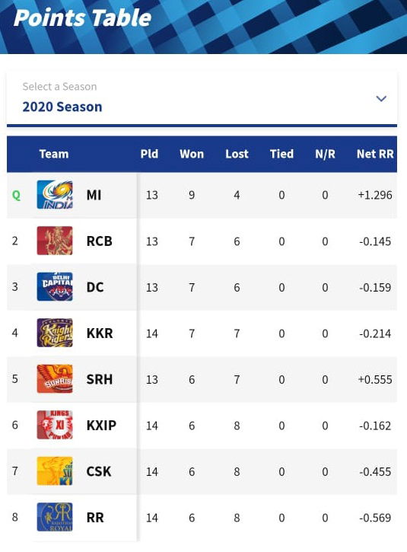This screenshot has width=407, height=552.
Task: Click the Pld column header
Action: pos(150,154)
